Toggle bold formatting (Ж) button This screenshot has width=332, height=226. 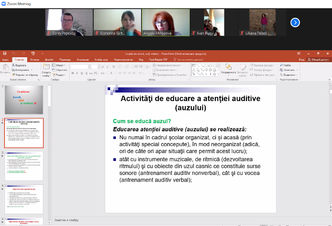tap(73, 73)
